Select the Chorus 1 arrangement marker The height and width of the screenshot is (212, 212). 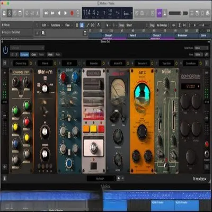109,36
